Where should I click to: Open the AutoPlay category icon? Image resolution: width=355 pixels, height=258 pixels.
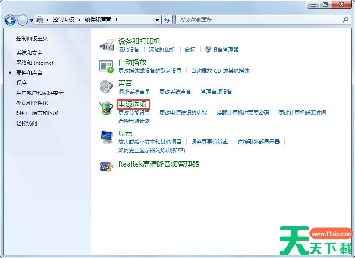pos(106,66)
